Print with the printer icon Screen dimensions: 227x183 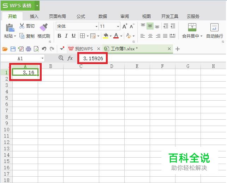point(28,49)
